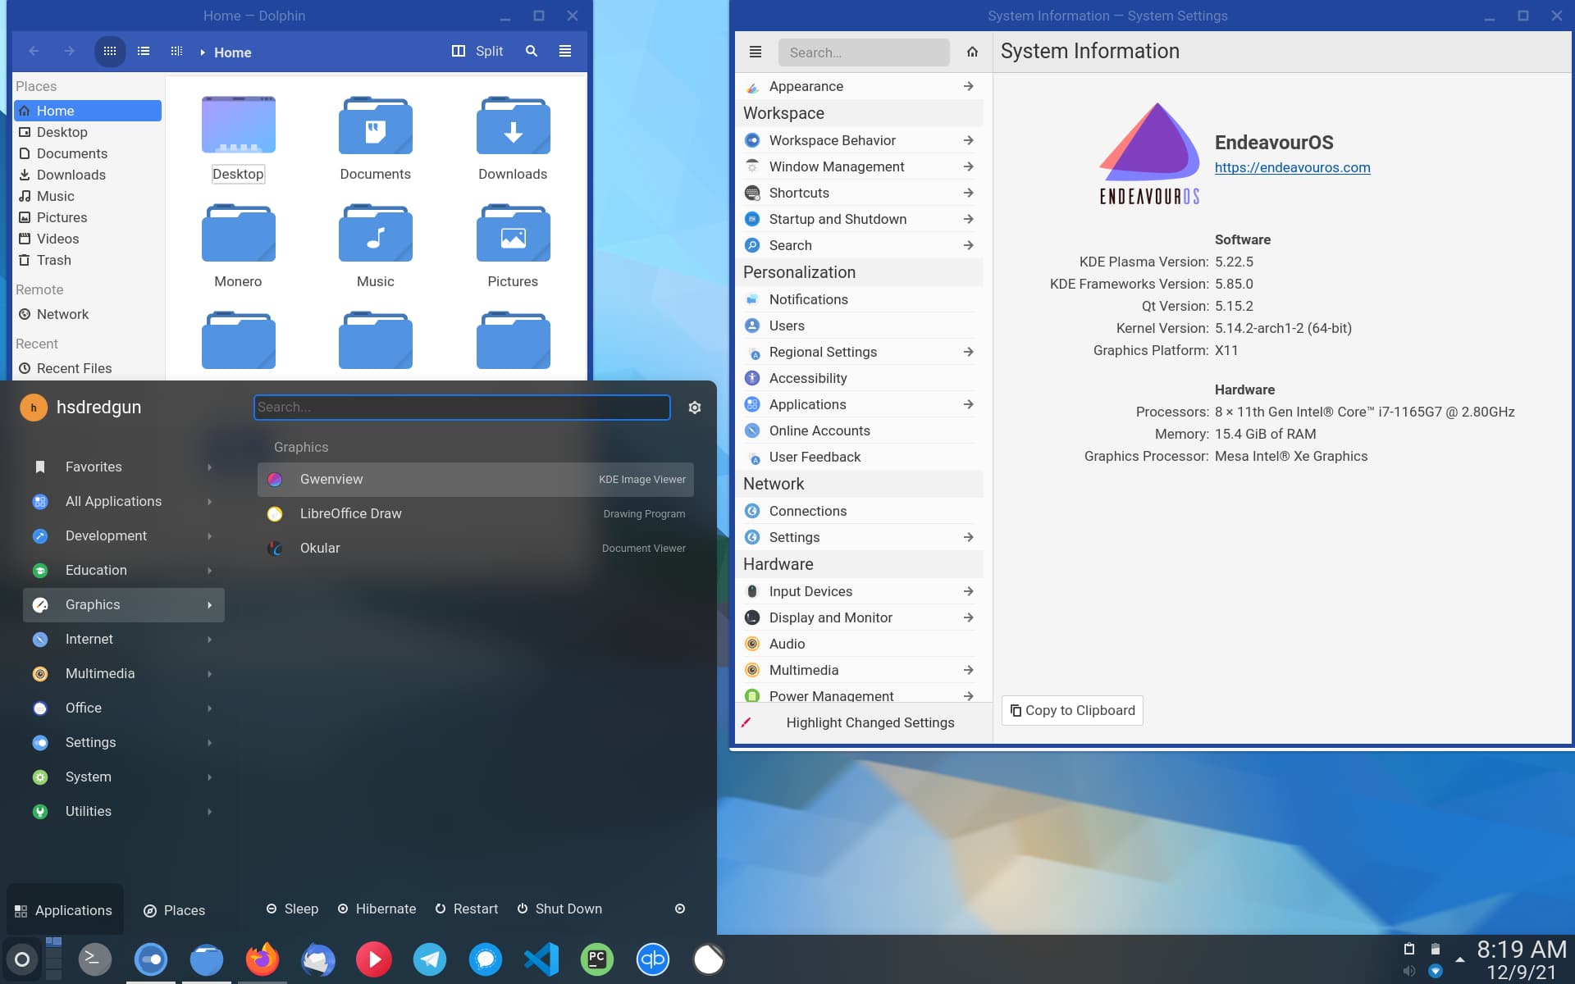Switch to Applications tab in launcher
This screenshot has width=1575, height=984.
click(65, 910)
